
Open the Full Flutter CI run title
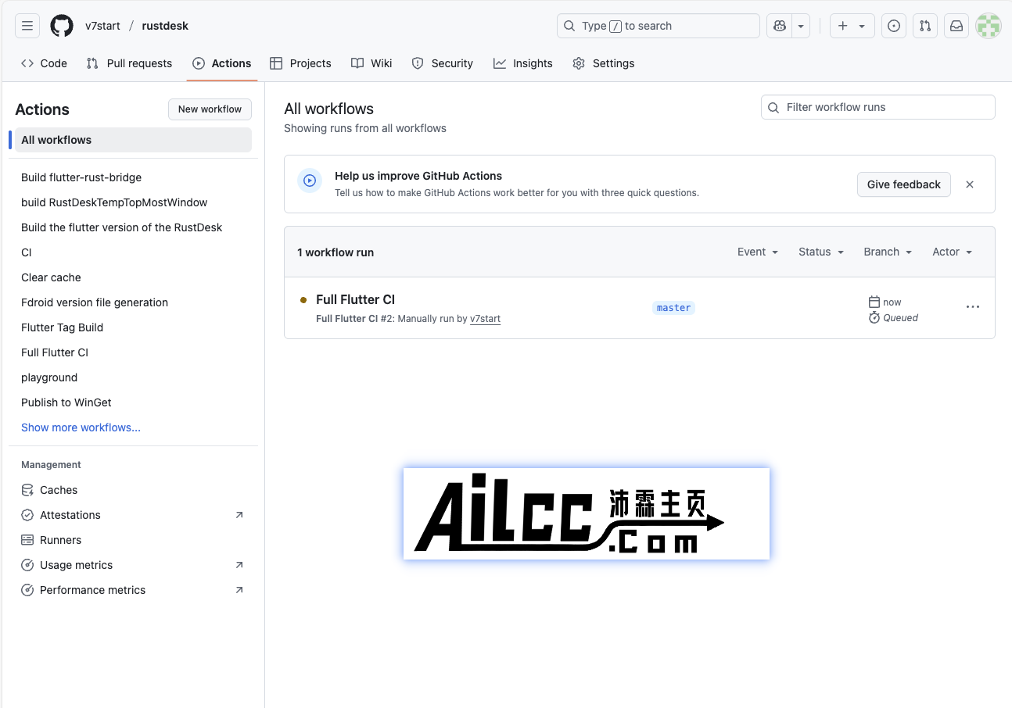tap(355, 299)
